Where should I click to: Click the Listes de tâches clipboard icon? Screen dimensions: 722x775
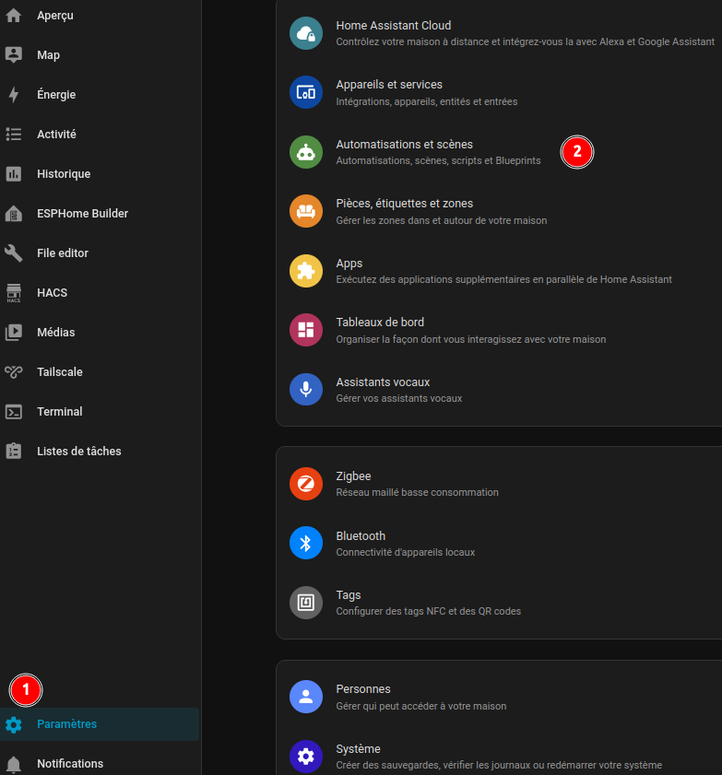[x=13, y=452]
